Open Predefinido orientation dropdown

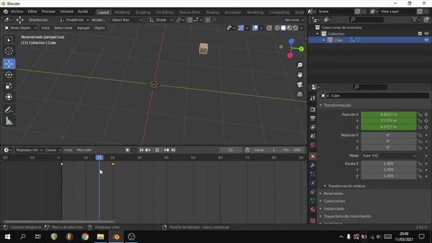click(74, 20)
